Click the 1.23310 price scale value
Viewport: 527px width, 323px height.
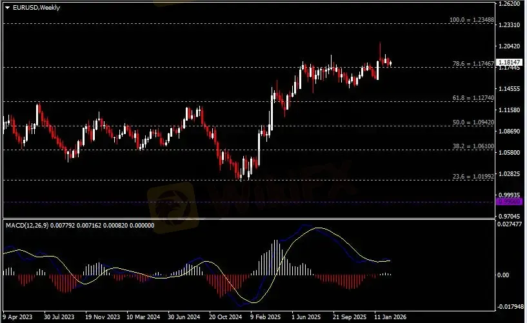pos(510,25)
